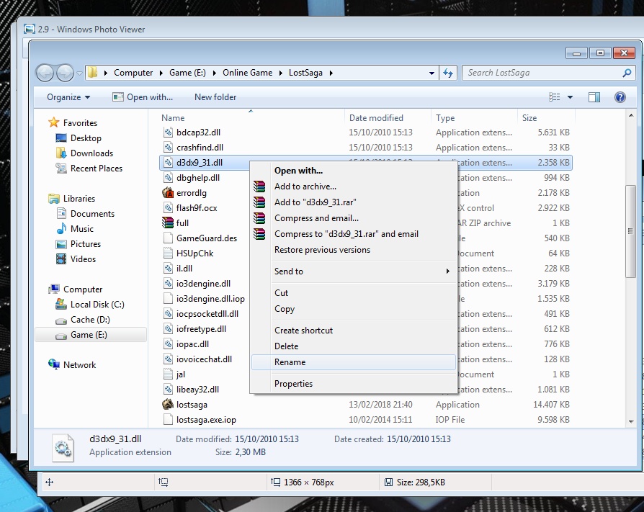Screen dimensions: 644x512
Task: Sort by the Size column header
Action: tap(546, 118)
